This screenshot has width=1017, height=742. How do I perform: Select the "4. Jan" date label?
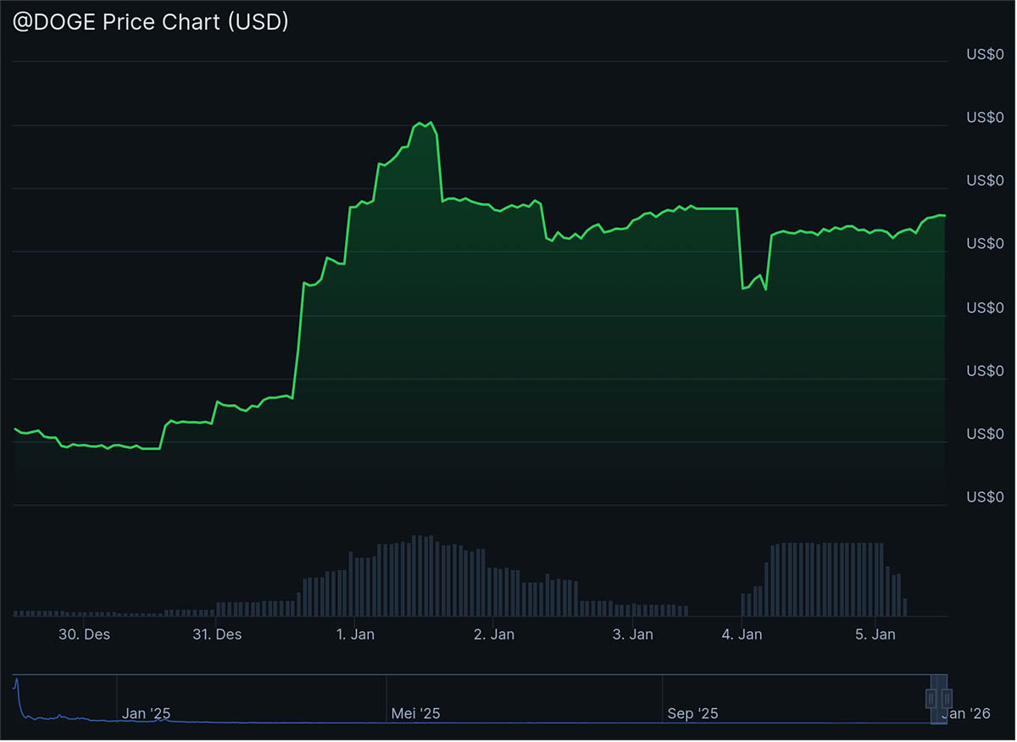[742, 634]
